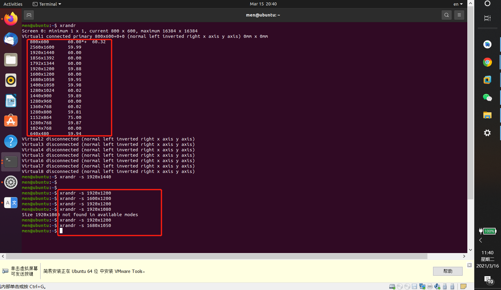Open the Files manager in the dock
This screenshot has height=290, width=501.
point(11,60)
